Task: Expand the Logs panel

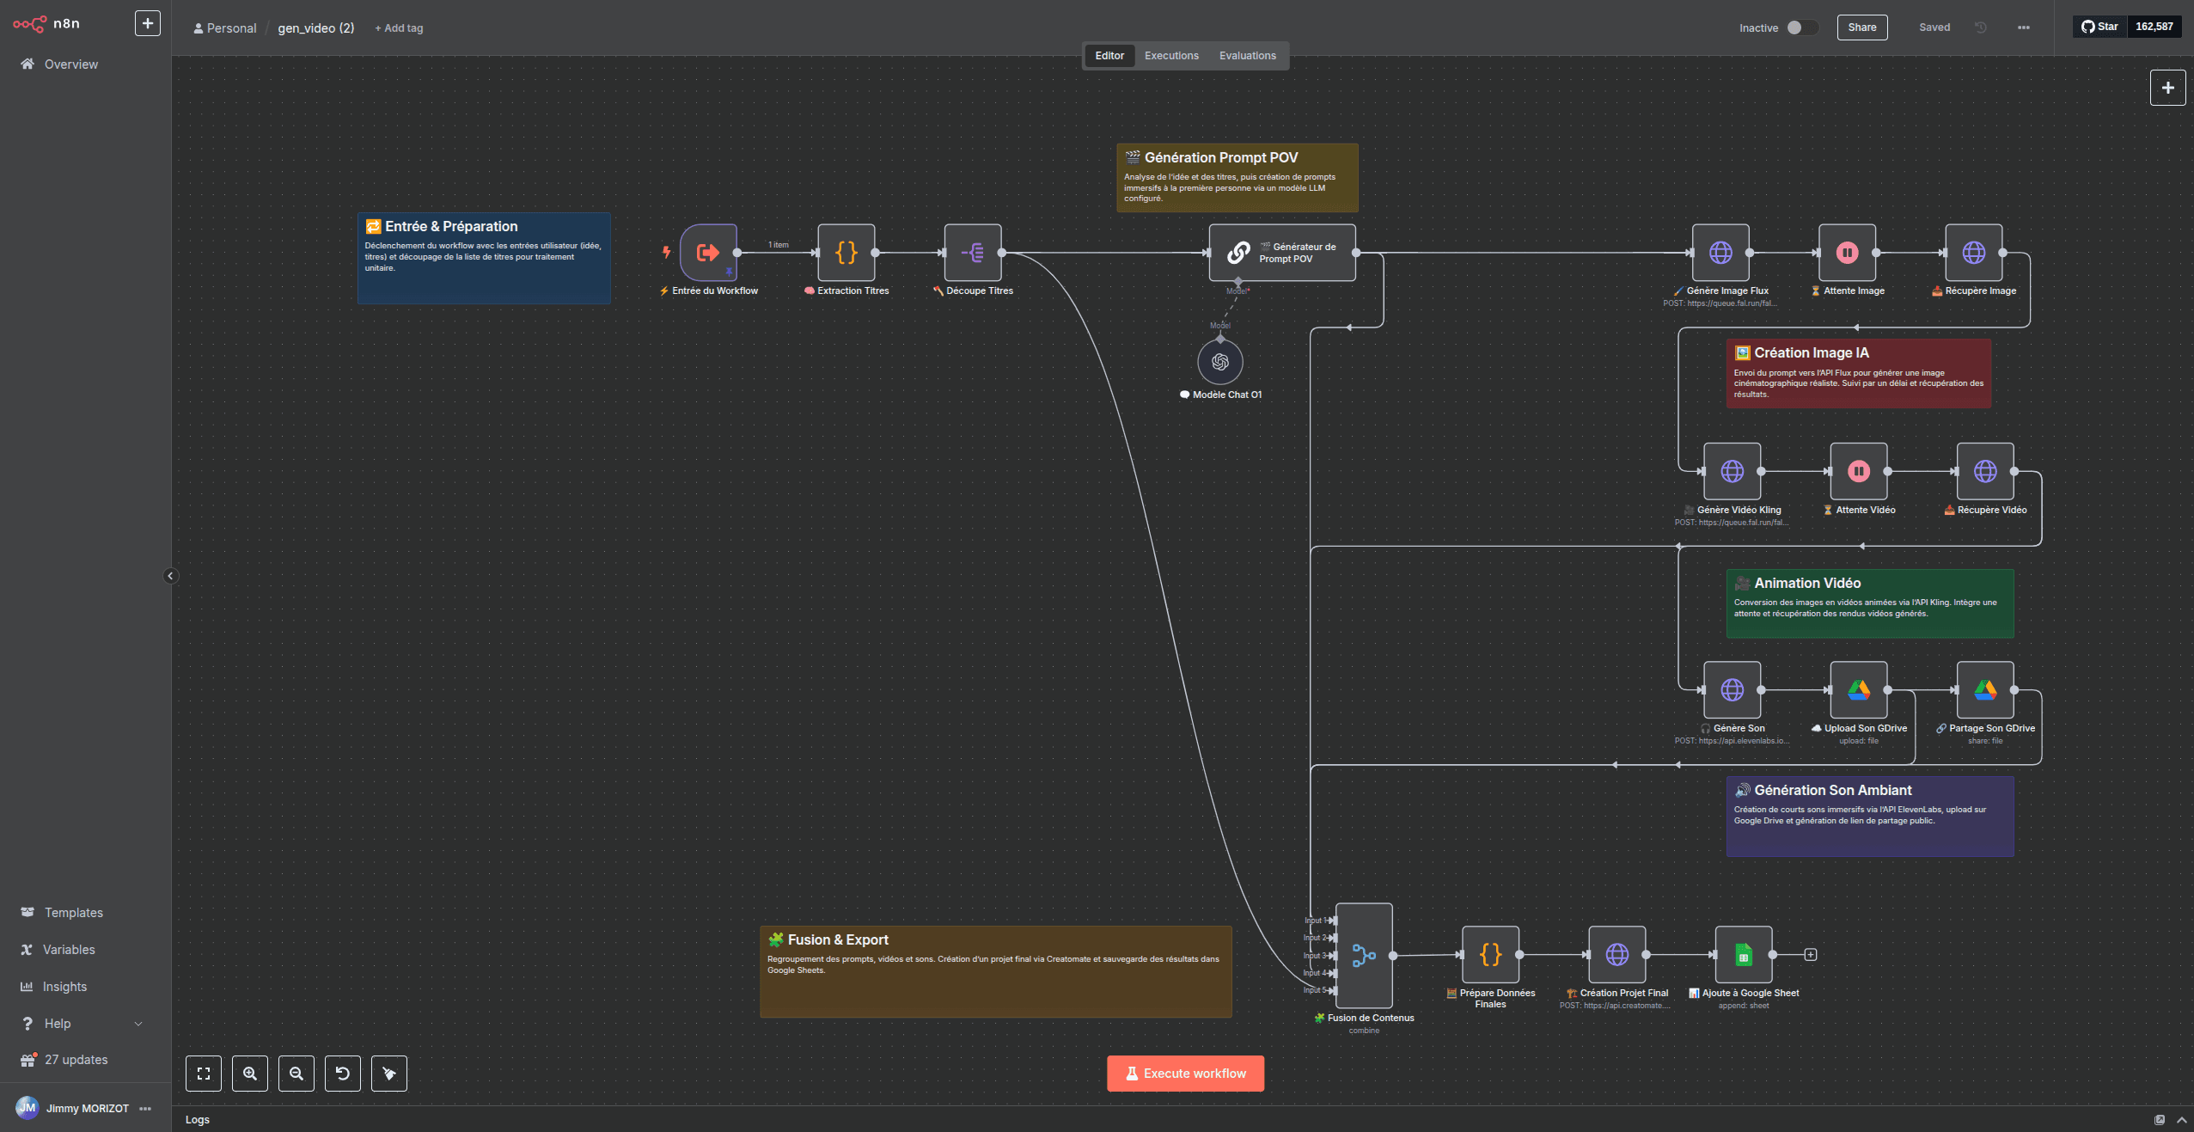Action: 2180,1119
